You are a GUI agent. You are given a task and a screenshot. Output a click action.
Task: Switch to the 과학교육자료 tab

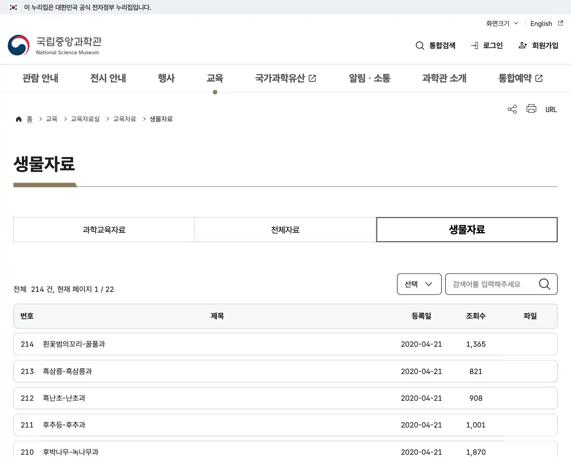[104, 229]
